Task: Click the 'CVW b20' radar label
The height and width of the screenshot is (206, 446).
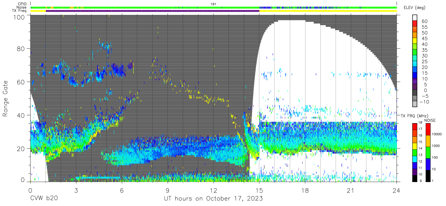Action: 43,198
